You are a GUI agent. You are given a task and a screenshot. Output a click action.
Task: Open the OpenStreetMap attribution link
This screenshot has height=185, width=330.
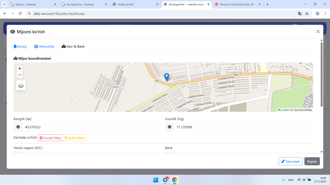coord(303,110)
